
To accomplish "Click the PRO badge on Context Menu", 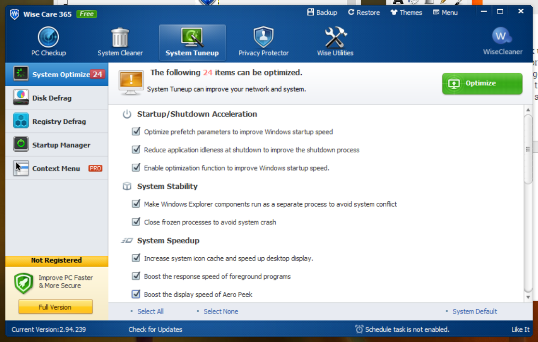I will pyautogui.click(x=95, y=168).
